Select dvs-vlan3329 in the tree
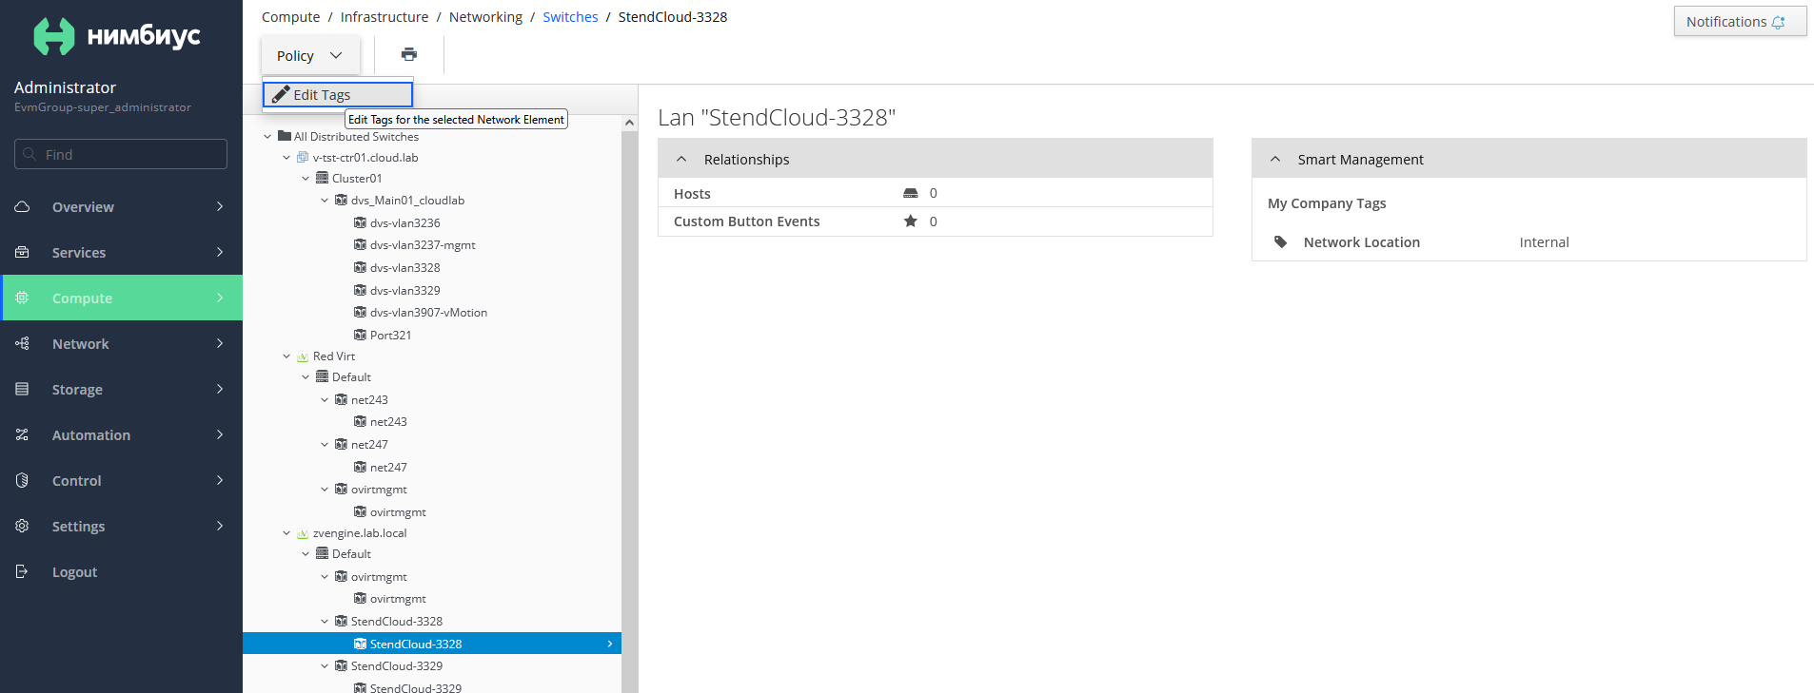This screenshot has height=693, width=1814. click(x=404, y=290)
